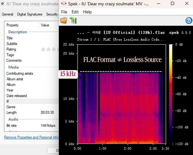The height and width of the screenshot is (155, 193).
Task: Open a file with Spek folder icon
Action: (63, 20)
